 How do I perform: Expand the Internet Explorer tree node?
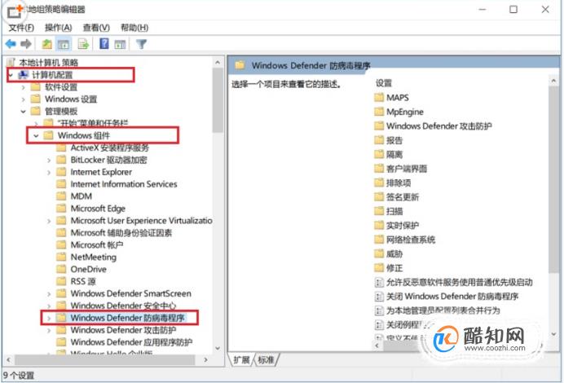pos(49,172)
